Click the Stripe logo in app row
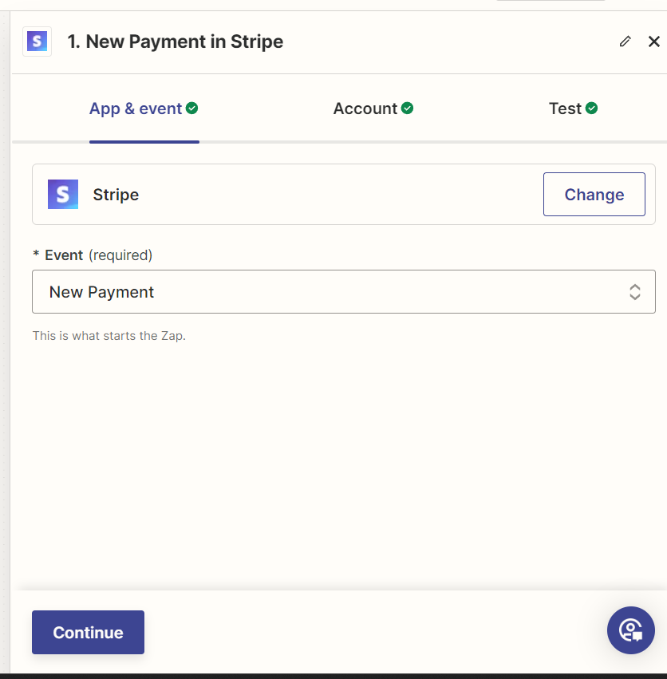This screenshot has height=679, width=667. point(63,195)
